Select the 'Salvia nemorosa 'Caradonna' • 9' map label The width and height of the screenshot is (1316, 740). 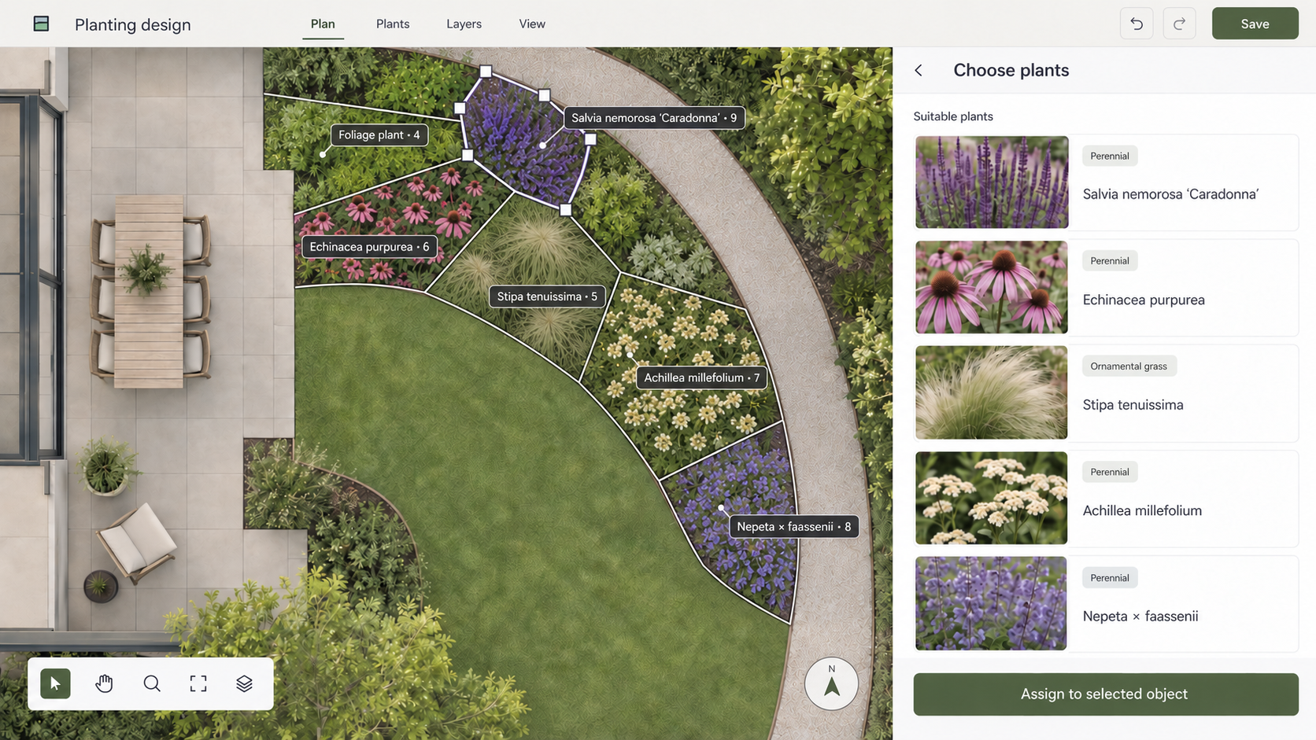click(654, 118)
